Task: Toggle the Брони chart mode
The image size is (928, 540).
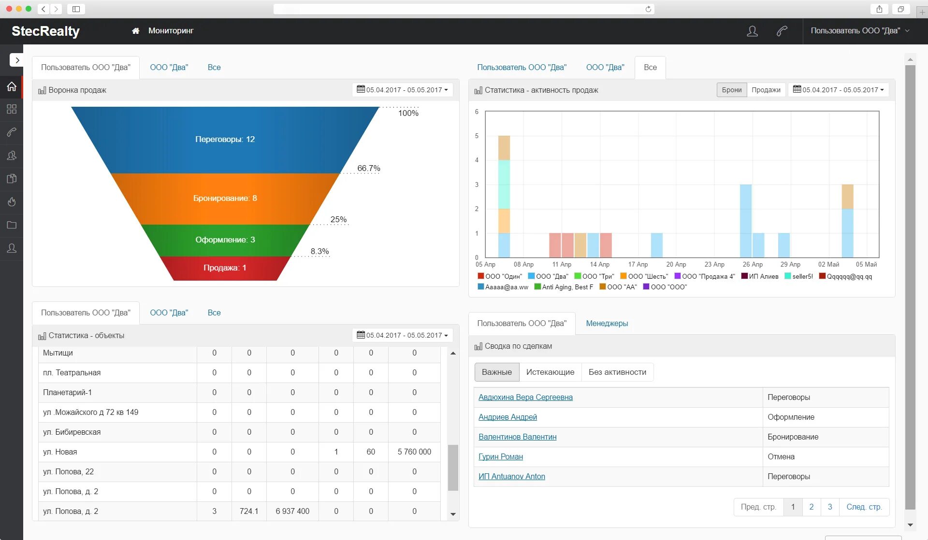Action: (x=731, y=90)
